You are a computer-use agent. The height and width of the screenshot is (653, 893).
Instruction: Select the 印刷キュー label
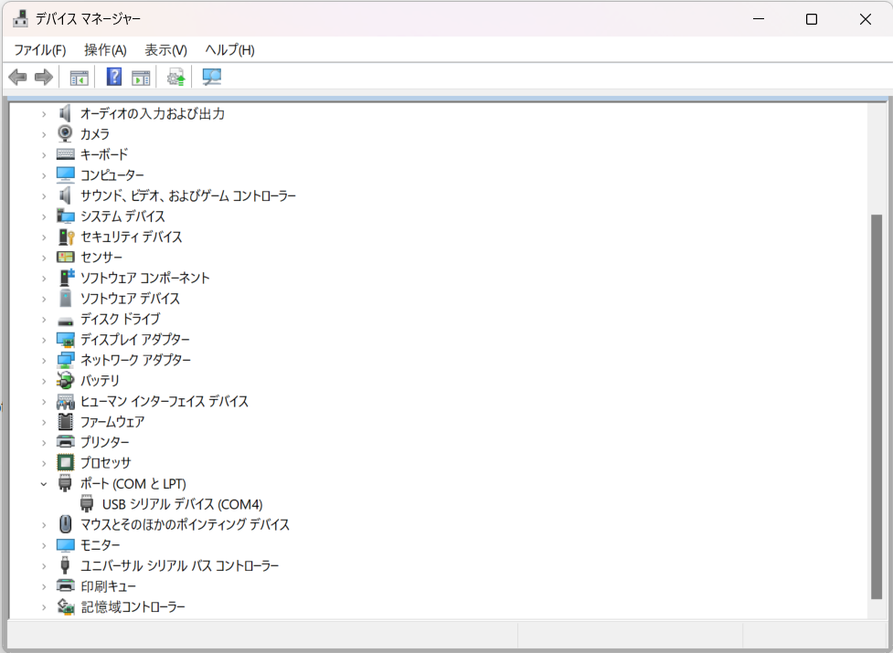click(108, 586)
